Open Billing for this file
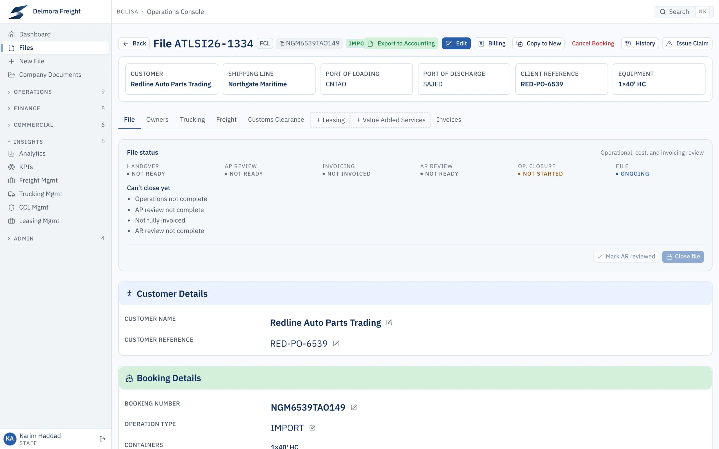 point(492,43)
